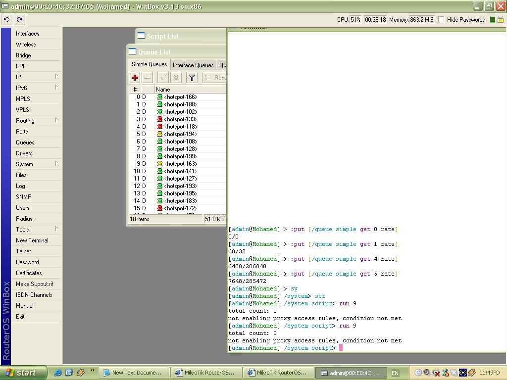The height and width of the screenshot is (380, 507).
Task: Open New Text Document taskbar button
Action: (133, 373)
